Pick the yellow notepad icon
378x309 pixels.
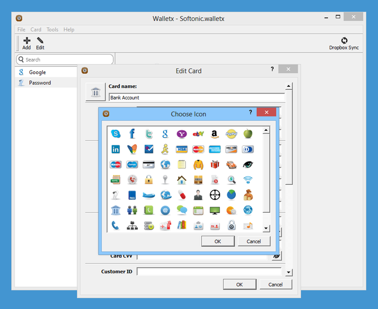[x=182, y=164]
